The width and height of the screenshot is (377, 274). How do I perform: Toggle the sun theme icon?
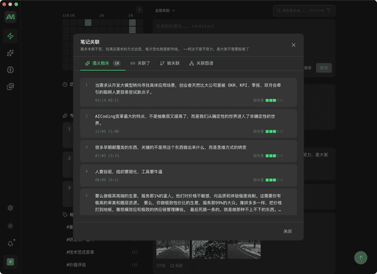[x=10, y=226]
